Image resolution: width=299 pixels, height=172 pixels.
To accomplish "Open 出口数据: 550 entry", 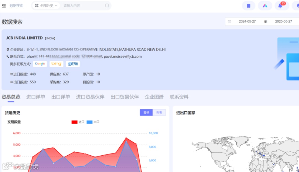I will click(23, 82).
